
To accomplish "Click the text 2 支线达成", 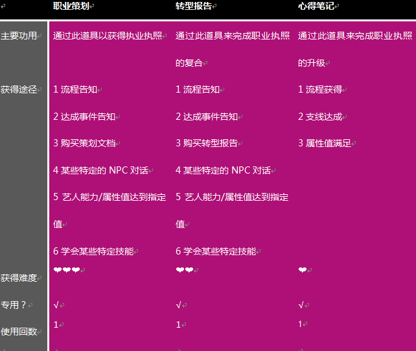I will 320,117.
